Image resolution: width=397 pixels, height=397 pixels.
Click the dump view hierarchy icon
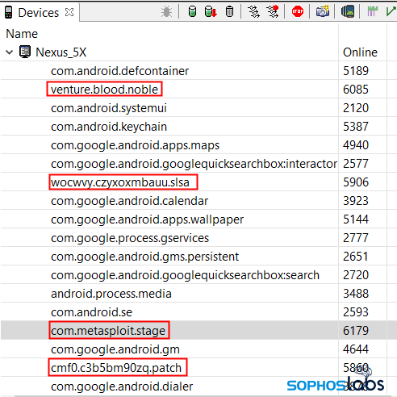coord(348,12)
